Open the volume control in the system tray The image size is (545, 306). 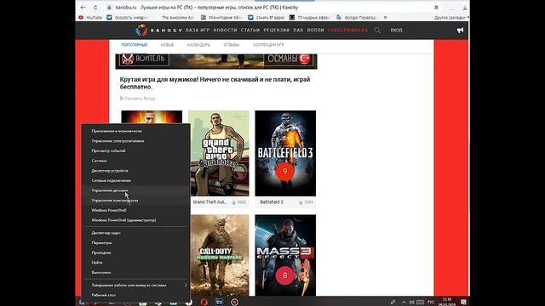412,303
